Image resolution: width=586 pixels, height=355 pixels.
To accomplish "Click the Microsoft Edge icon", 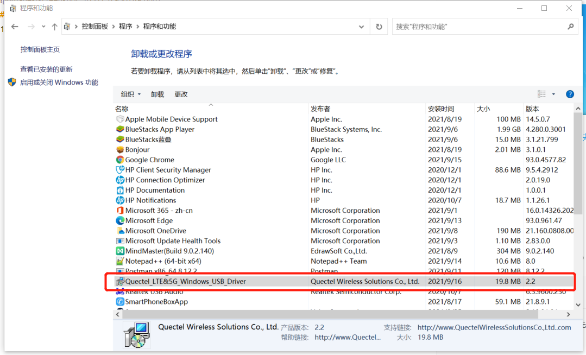I will point(120,220).
